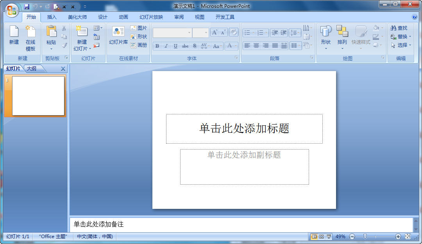The width and height of the screenshot is (422, 244).
Task: Switch to the 插入 ribbon tab
Action: [51, 17]
